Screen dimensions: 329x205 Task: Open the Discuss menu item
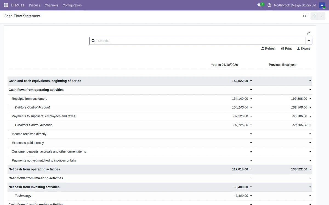[x=34, y=5]
